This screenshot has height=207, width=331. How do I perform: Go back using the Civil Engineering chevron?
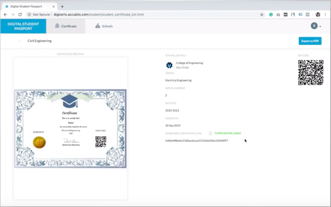click(x=19, y=41)
